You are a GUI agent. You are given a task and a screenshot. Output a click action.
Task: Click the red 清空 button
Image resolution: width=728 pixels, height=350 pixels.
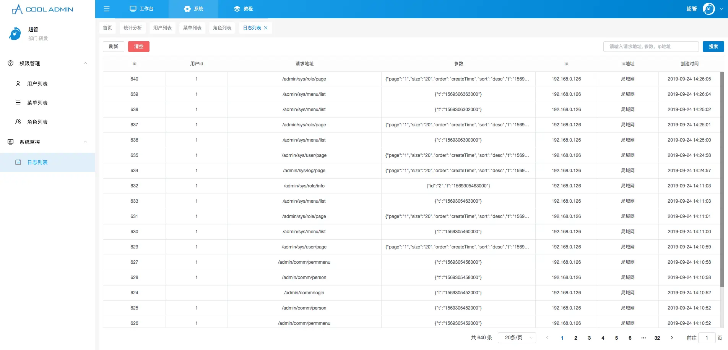[139, 47]
